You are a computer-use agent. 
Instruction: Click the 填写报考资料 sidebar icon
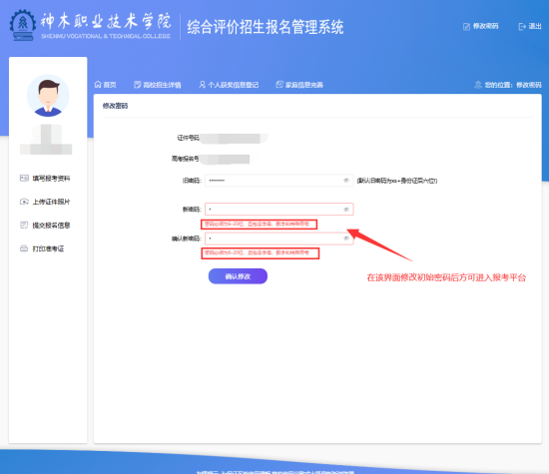pyautogui.click(x=24, y=179)
